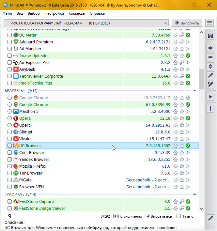Select Google Chrome 67.0.3396.99 radio button
Screen dimensions: 217x231
(9, 105)
